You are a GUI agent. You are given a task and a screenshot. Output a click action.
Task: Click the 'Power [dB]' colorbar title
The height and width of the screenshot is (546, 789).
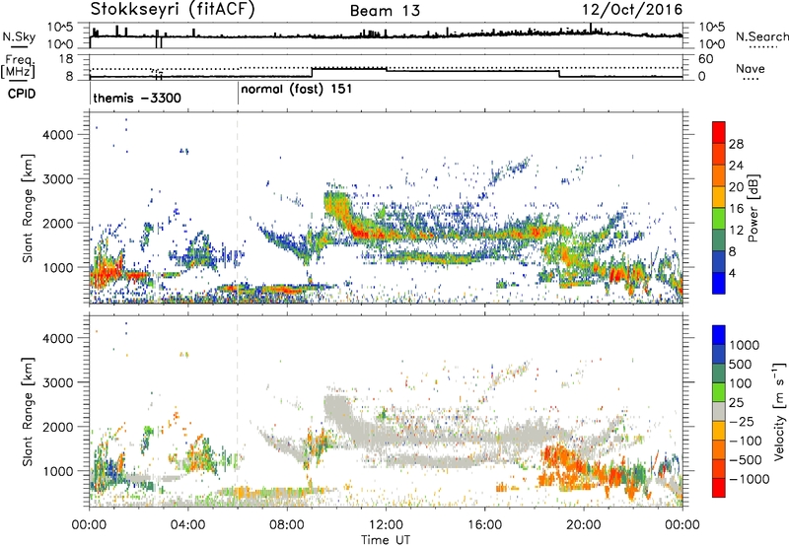tap(753, 208)
